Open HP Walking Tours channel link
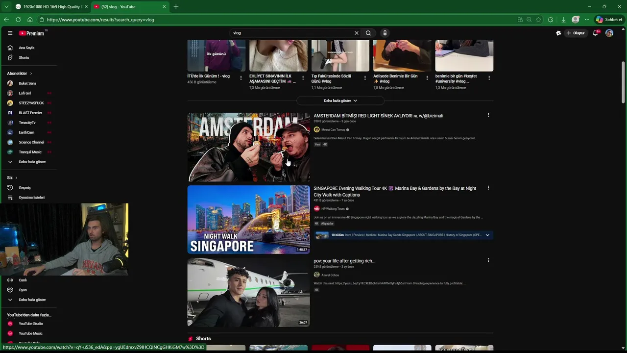 point(333,209)
